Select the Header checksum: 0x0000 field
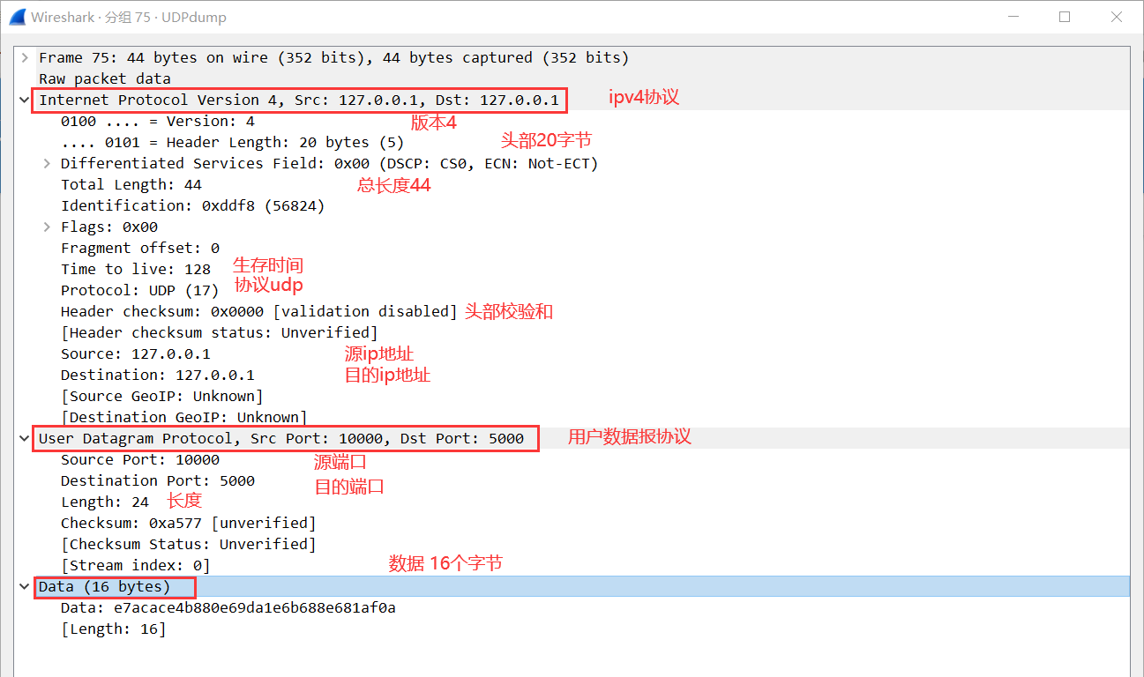The width and height of the screenshot is (1144, 677). point(259,311)
